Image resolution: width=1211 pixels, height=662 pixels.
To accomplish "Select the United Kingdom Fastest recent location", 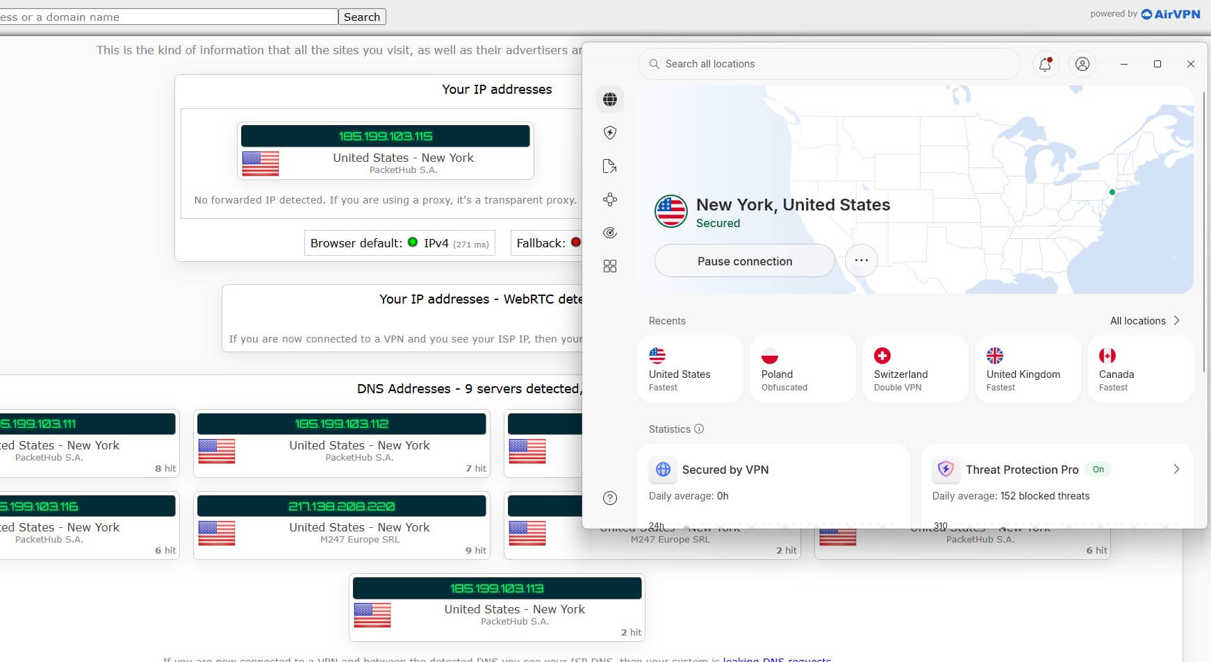I will [1028, 369].
